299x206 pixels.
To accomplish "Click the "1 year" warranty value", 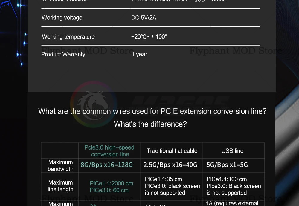I will tap(139, 54).
